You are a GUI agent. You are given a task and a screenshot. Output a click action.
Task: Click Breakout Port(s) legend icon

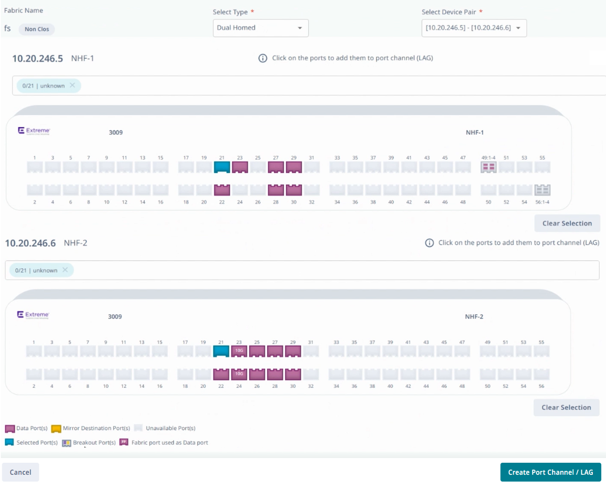pos(66,443)
